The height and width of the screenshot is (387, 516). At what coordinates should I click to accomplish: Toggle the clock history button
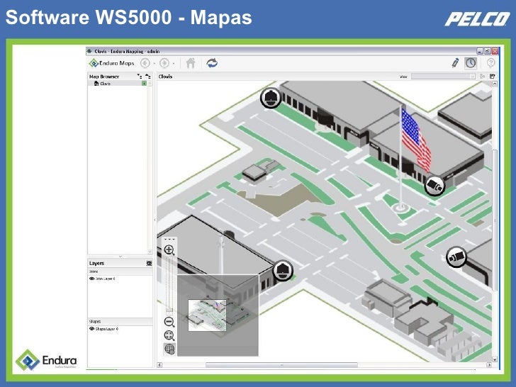[x=471, y=63]
